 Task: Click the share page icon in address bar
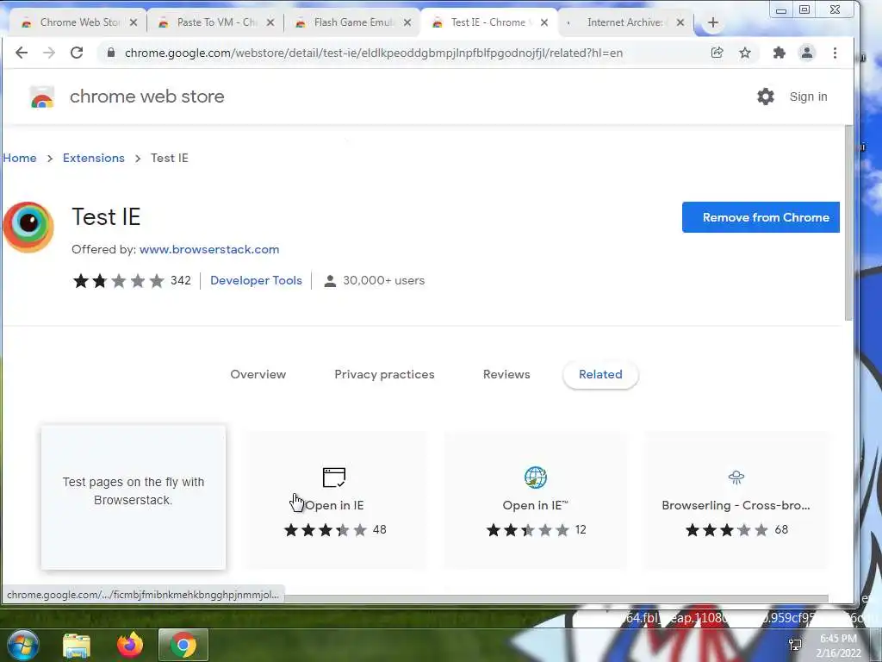click(717, 53)
